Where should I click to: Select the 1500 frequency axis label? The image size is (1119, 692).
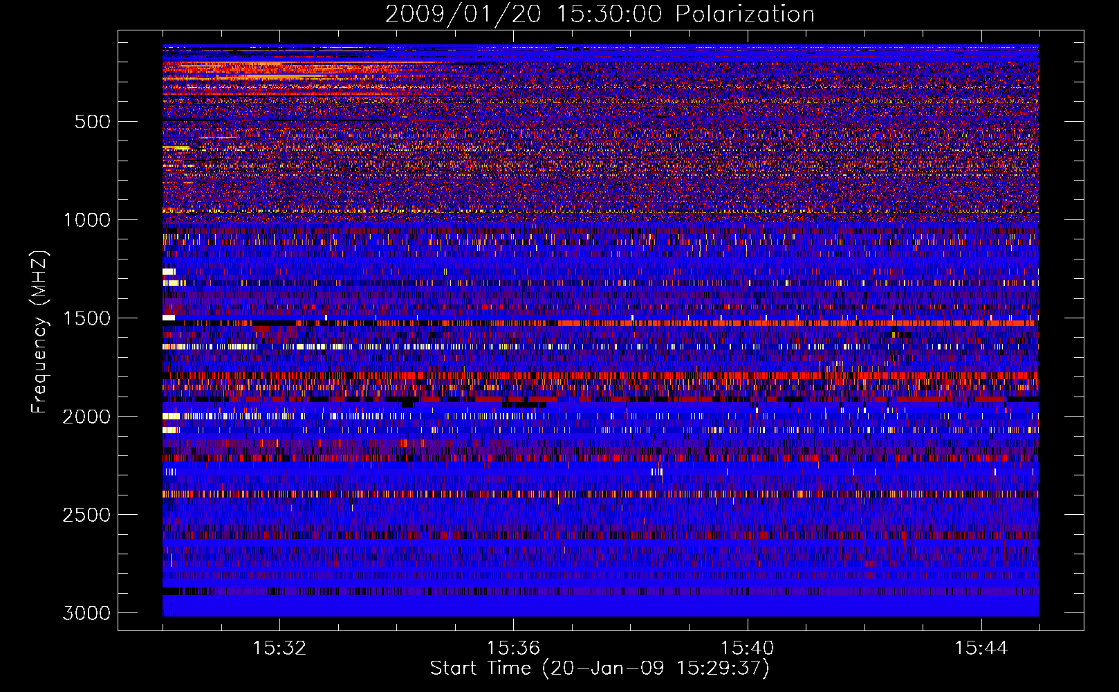coord(86,318)
